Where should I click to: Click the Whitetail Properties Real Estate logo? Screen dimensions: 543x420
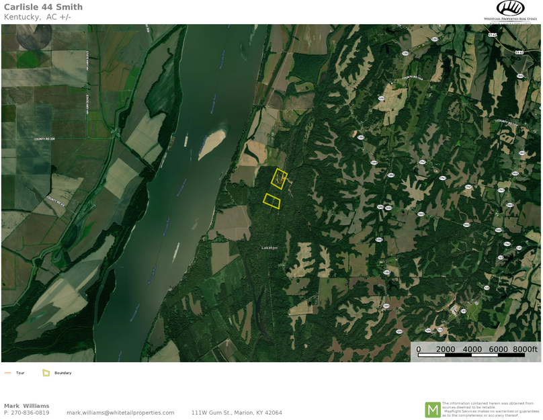click(x=510, y=11)
